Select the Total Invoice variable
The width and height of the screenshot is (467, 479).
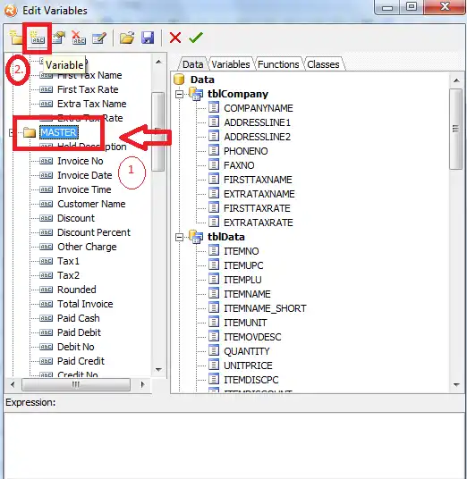coord(85,304)
